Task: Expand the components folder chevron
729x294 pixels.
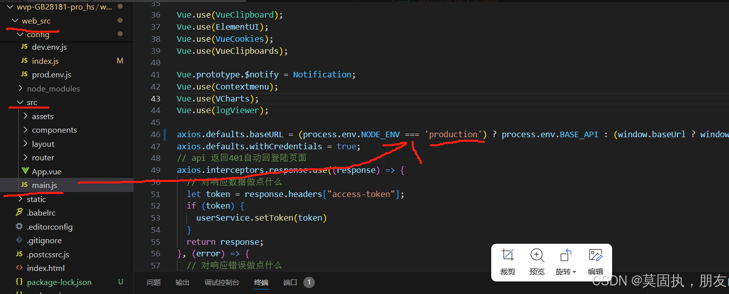Action: [x=26, y=130]
